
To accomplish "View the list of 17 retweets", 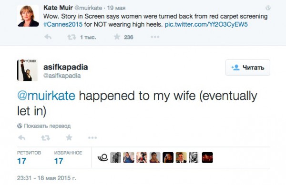I will tap(29, 157).
